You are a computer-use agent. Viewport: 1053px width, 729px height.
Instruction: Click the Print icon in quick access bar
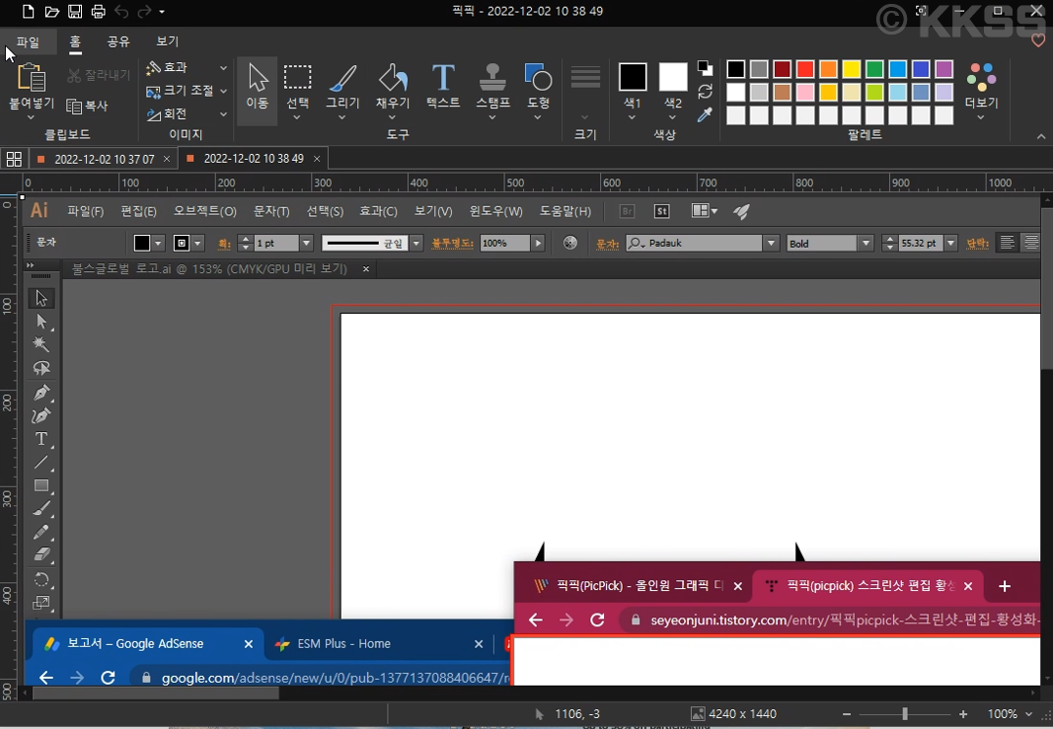98,12
